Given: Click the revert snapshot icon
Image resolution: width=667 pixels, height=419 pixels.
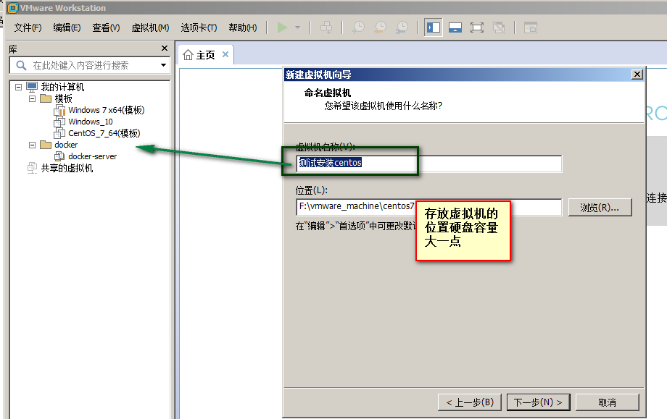Looking at the screenshot, I should [x=380, y=27].
